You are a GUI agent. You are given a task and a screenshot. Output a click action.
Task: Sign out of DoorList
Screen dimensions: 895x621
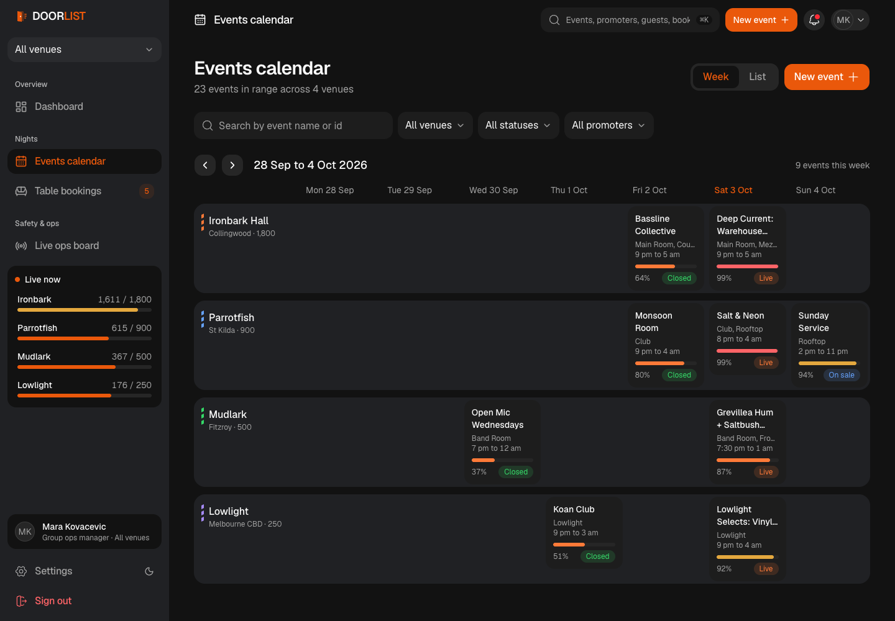coord(85,601)
